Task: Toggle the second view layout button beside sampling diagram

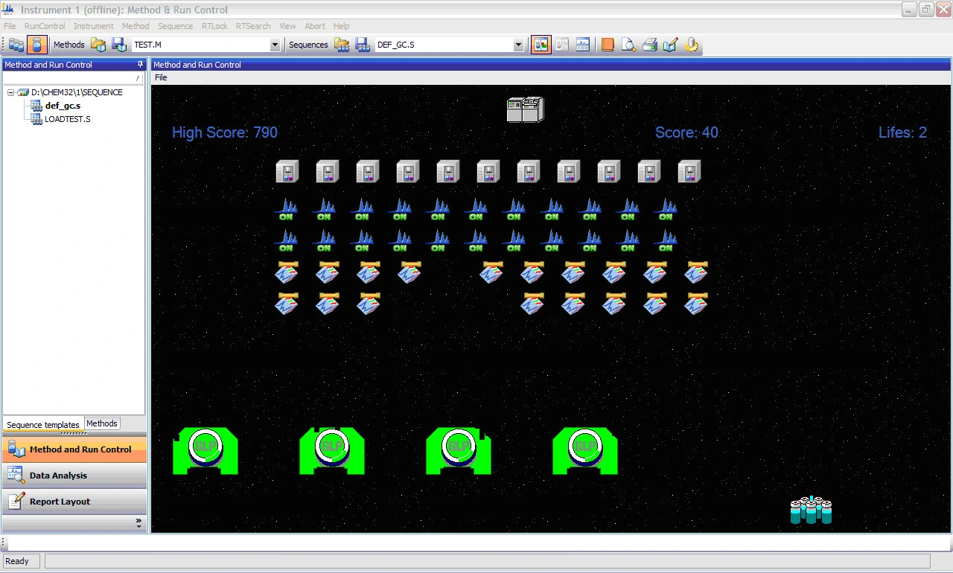Action: coord(562,45)
